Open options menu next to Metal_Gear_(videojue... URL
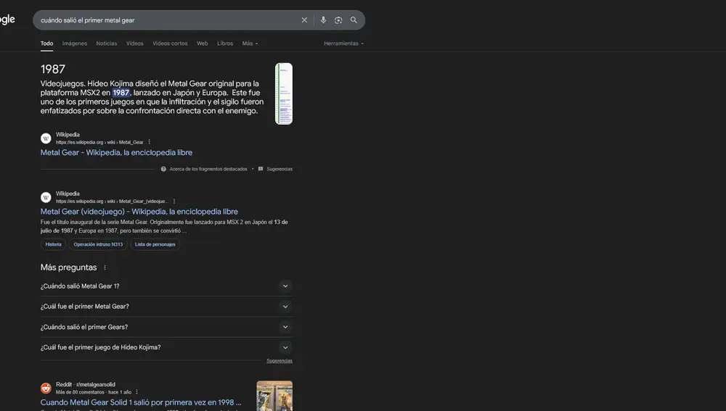Viewport: 726px width, 411px height. [174, 201]
